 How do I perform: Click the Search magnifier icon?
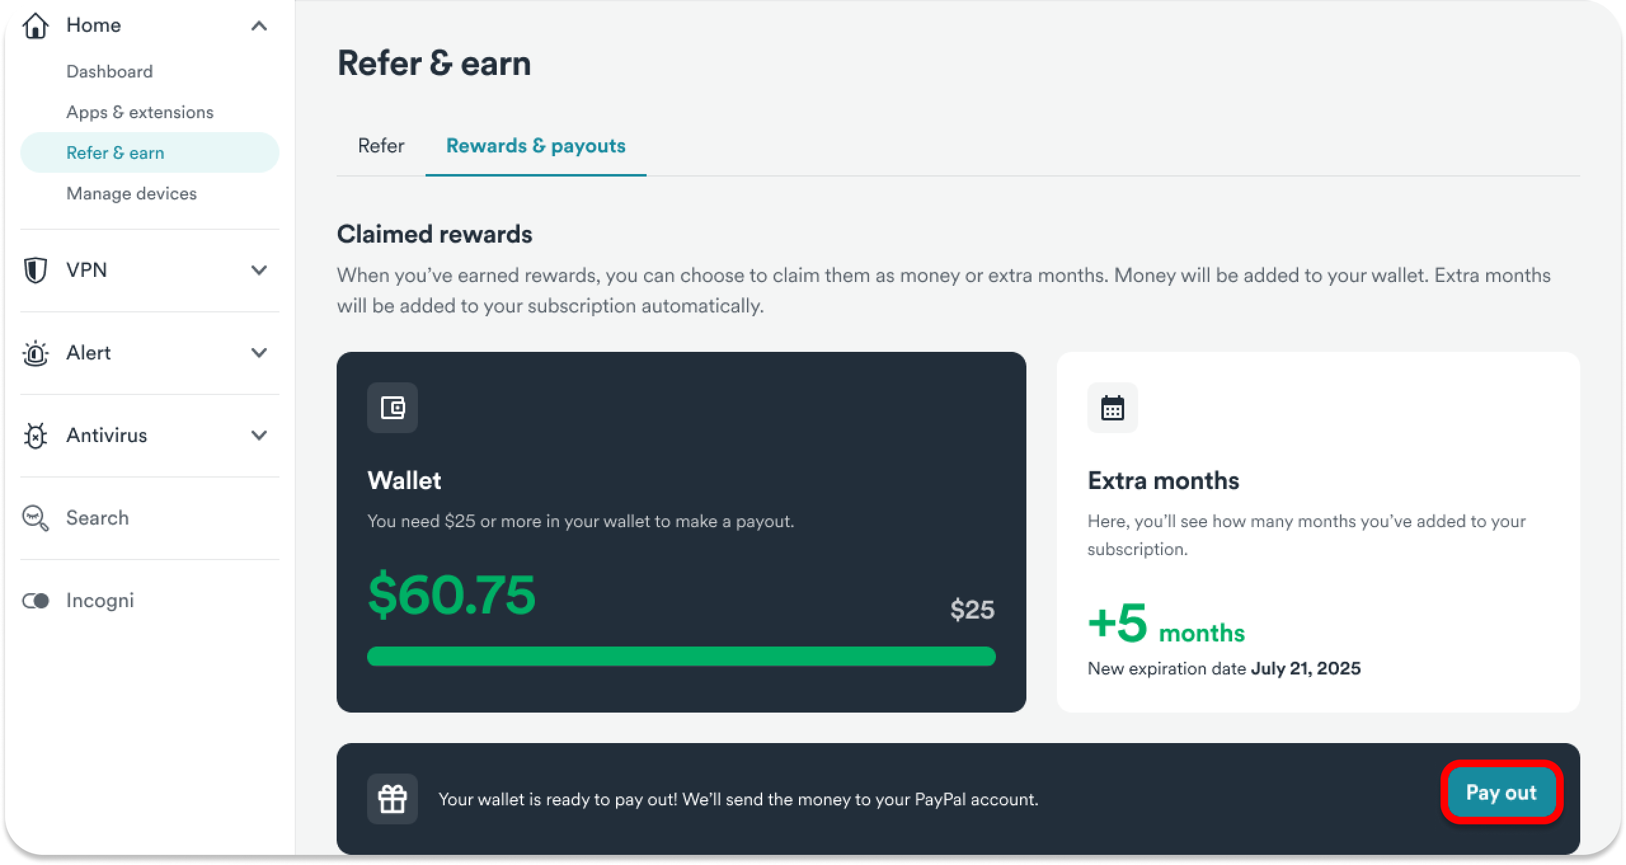[36, 518]
